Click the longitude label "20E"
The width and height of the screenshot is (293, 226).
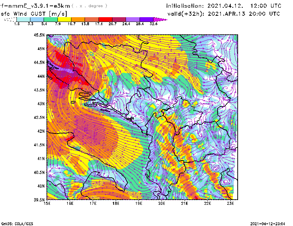point(162,203)
